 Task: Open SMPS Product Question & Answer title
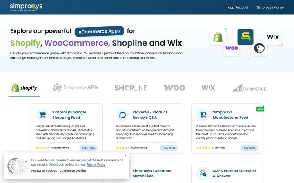tap(234, 174)
